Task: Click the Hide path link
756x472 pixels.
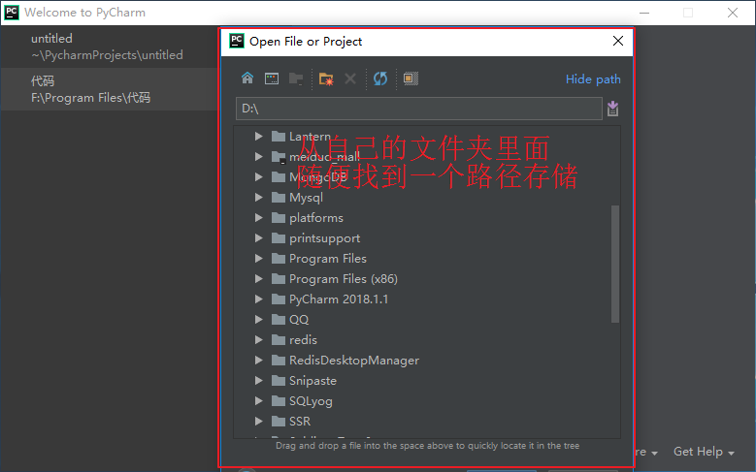Action: tap(593, 79)
